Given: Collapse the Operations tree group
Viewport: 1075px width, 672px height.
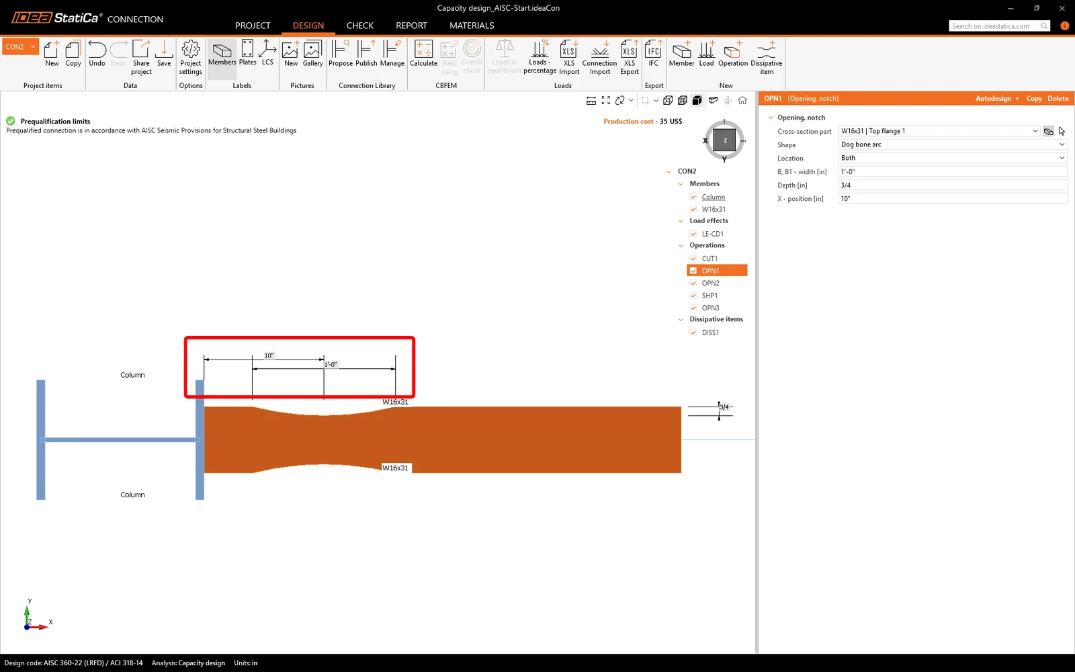Looking at the screenshot, I should pos(681,245).
